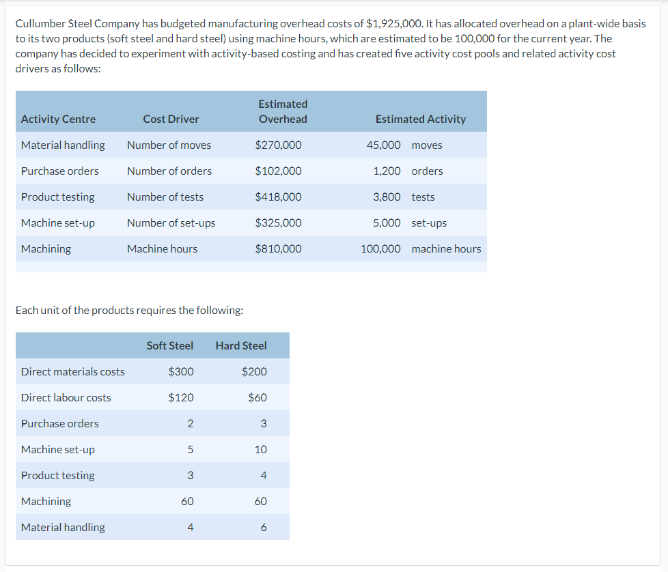This screenshot has width=668, height=572.
Task: Click the Cost Driver header cell
Action: [x=171, y=118]
